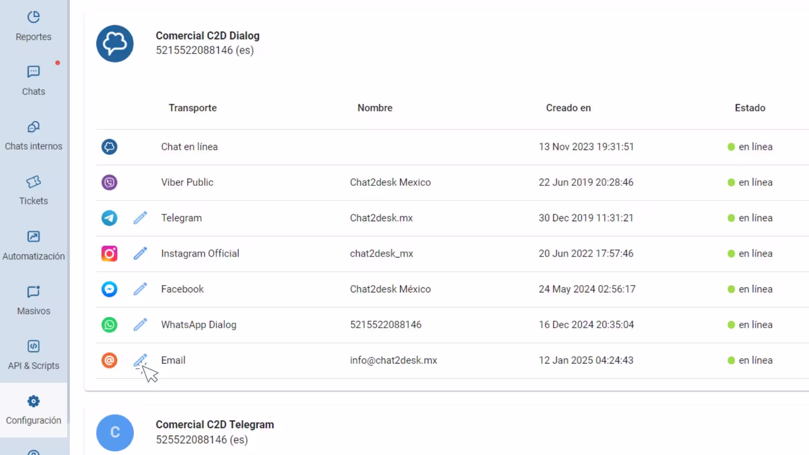Select the Masivos menu label
The width and height of the screenshot is (809, 455).
[34, 311]
